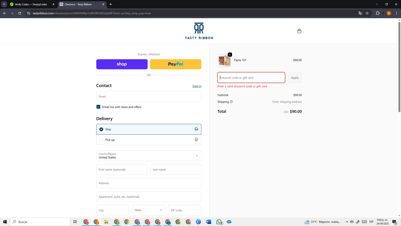
Task: Pay with the PayPal express button
Action: pyautogui.click(x=176, y=64)
